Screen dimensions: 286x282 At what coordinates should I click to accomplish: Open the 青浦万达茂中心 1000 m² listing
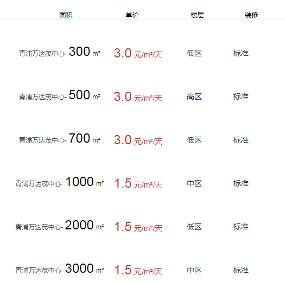[60, 182]
